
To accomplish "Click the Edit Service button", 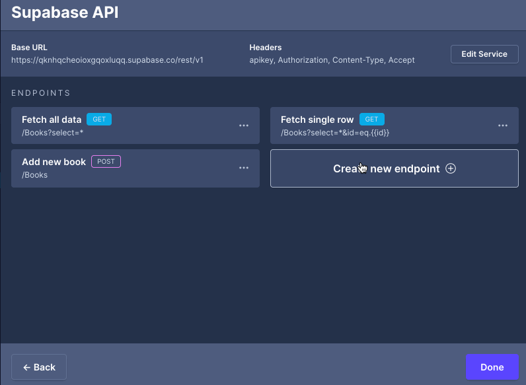I will click(484, 54).
